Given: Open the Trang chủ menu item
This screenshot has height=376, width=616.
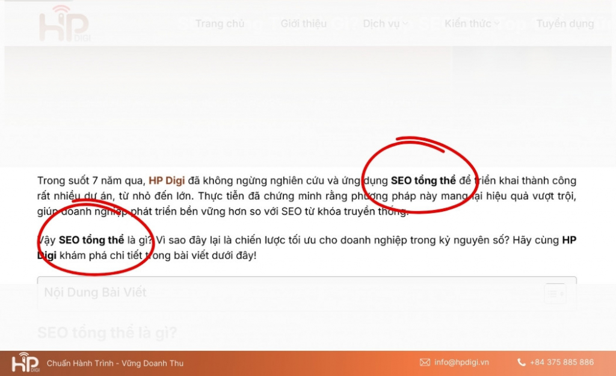Looking at the screenshot, I should (220, 23).
